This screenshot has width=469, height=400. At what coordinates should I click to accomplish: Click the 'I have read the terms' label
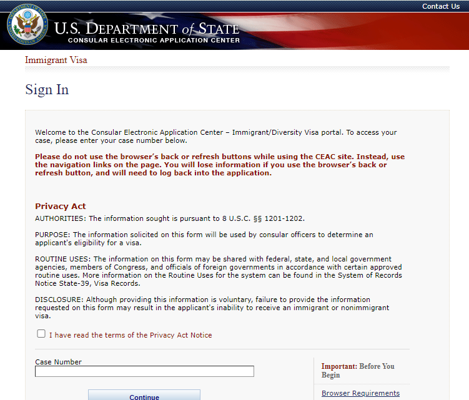coord(131,335)
